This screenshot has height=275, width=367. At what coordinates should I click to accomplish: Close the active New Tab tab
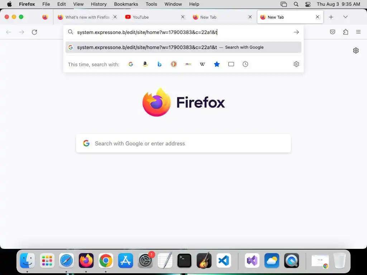318,17
